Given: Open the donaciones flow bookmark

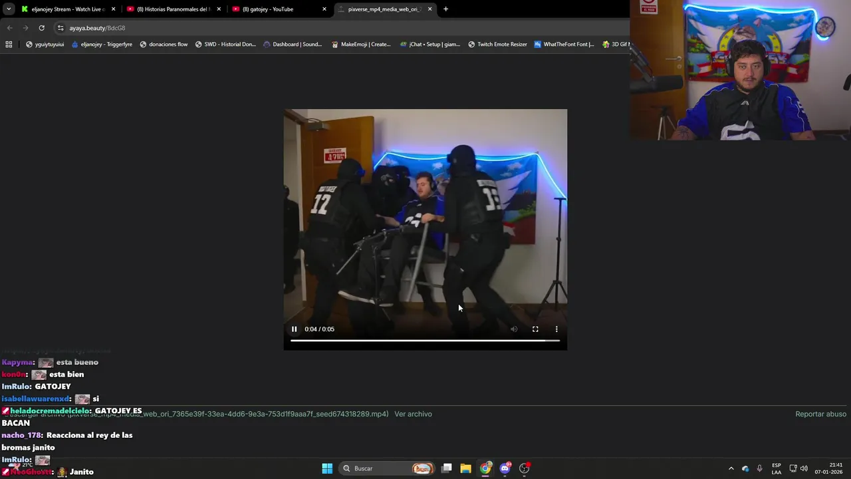Looking at the screenshot, I should click(x=164, y=45).
